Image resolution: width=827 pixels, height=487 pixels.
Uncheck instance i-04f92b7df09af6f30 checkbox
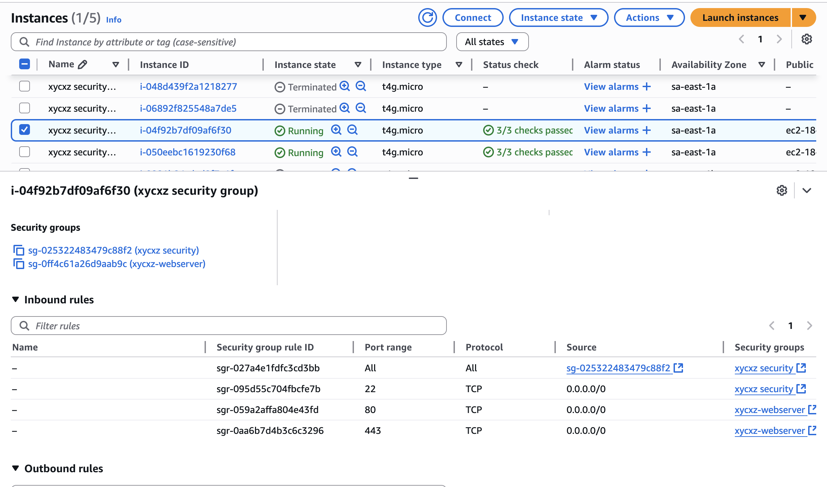click(25, 130)
